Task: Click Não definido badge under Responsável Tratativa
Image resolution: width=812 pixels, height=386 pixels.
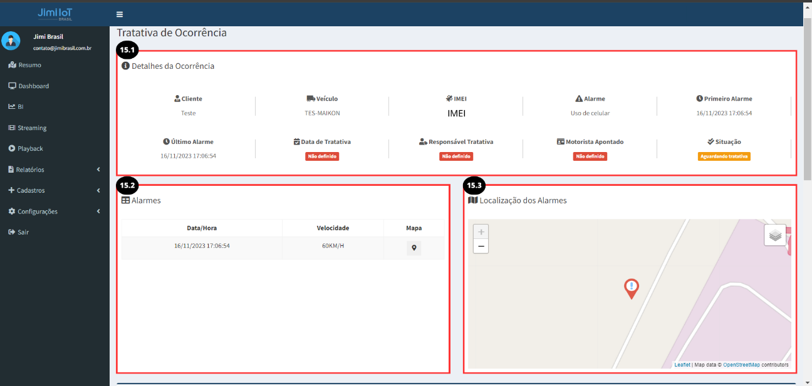Action: coord(456,156)
